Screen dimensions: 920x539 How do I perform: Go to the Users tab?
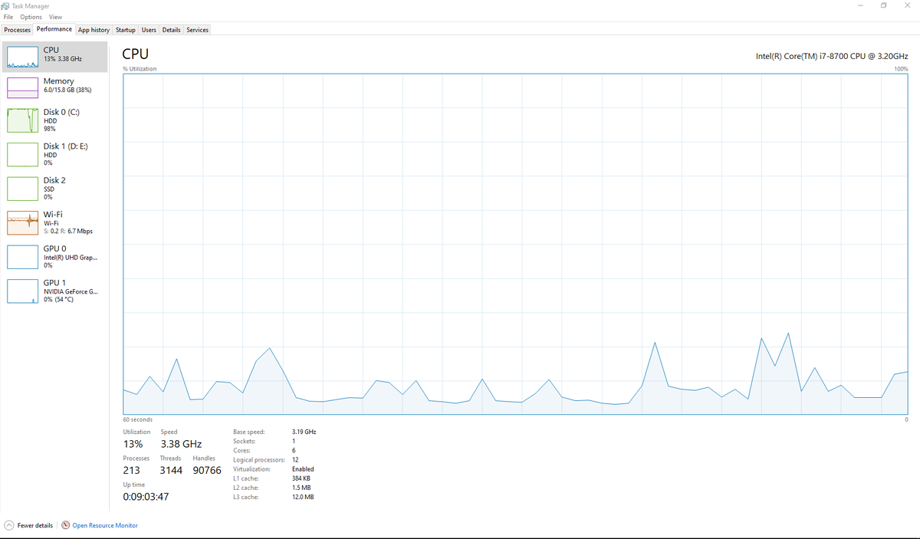click(x=149, y=30)
